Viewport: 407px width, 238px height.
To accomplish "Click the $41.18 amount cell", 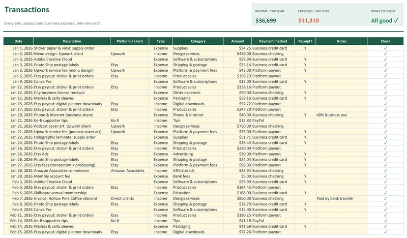I will coord(238,221).
